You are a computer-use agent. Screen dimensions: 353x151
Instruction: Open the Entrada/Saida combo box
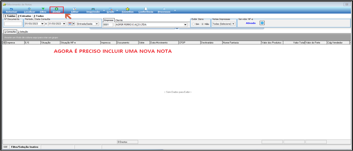(x=88, y=24)
